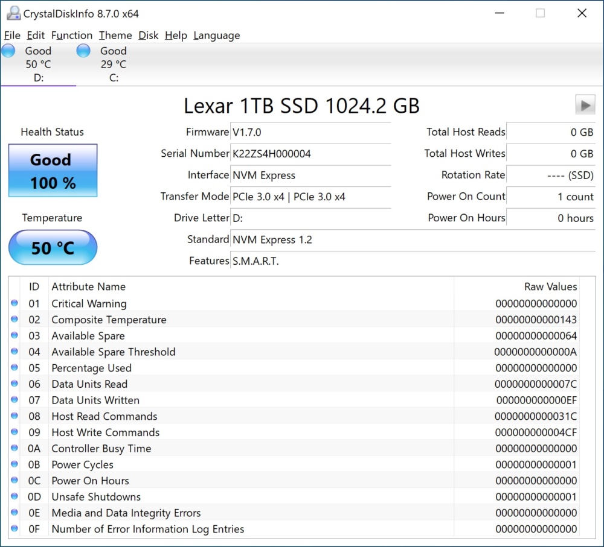Image resolution: width=604 pixels, height=547 pixels.
Task: Click the Serial Number field K22ZS4H000004
Action: [x=310, y=154]
